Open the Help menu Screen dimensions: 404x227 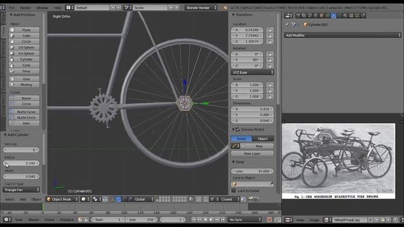57,8
